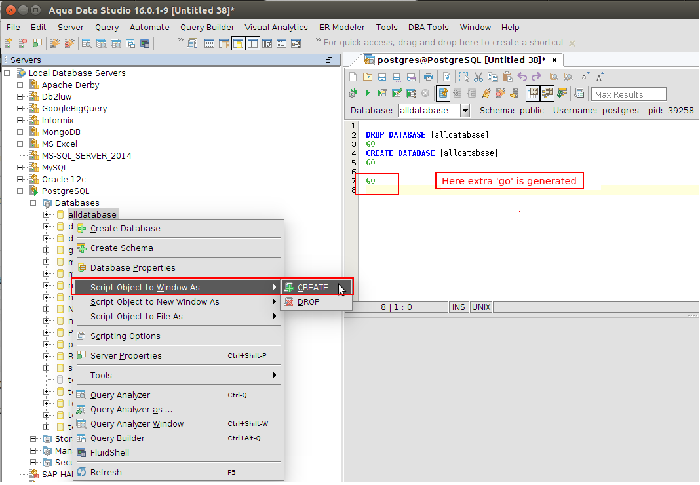This screenshot has width=700, height=485.
Task: Click the Copy icon in editor toolbar
Action: pos(493,77)
